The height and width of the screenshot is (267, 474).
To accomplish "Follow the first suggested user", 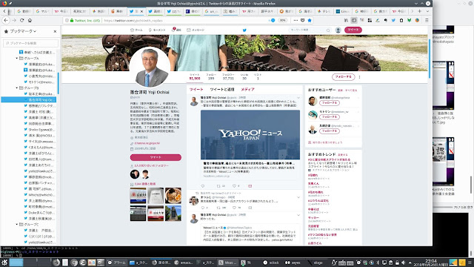I will pos(330,103).
